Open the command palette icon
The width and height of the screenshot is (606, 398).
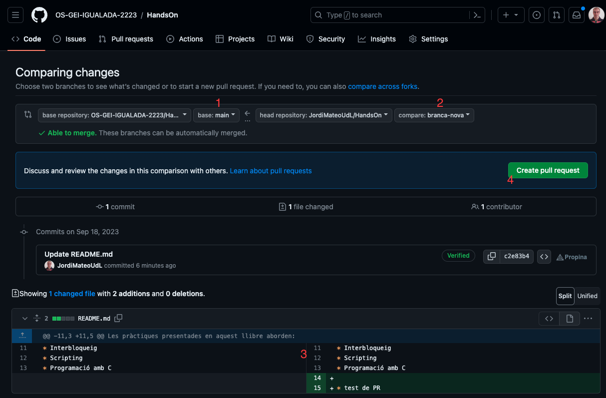point(477,15)
